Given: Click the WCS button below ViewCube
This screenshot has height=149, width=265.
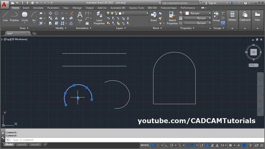Looking at the screenshot, I should pyautogui.click(x=253, y=65).
